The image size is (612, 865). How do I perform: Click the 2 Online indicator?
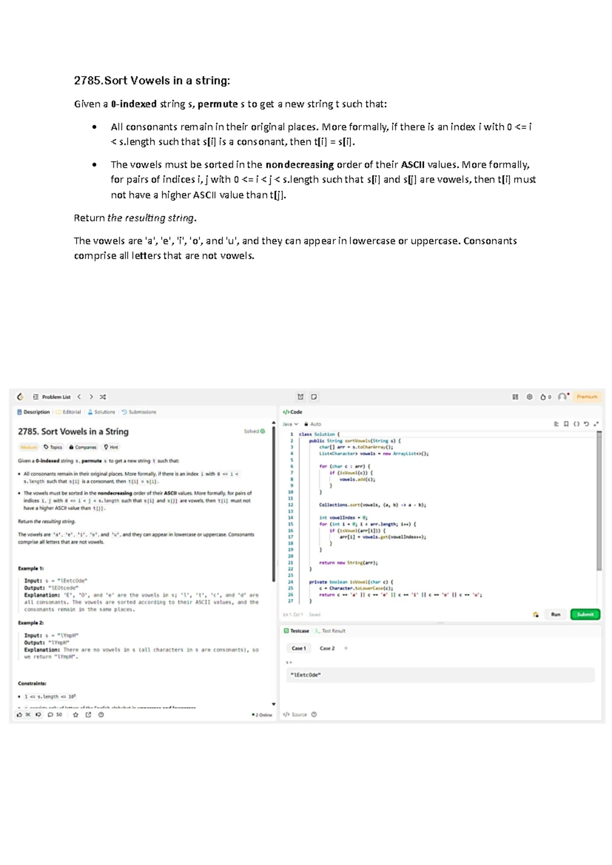[262, 715]
